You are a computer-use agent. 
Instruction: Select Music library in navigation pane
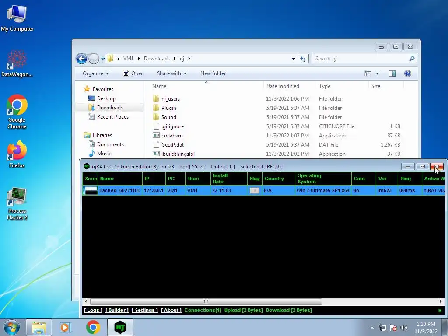(100, 154)
